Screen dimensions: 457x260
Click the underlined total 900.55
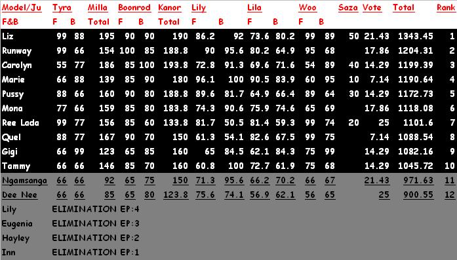(x=418, y=195)
